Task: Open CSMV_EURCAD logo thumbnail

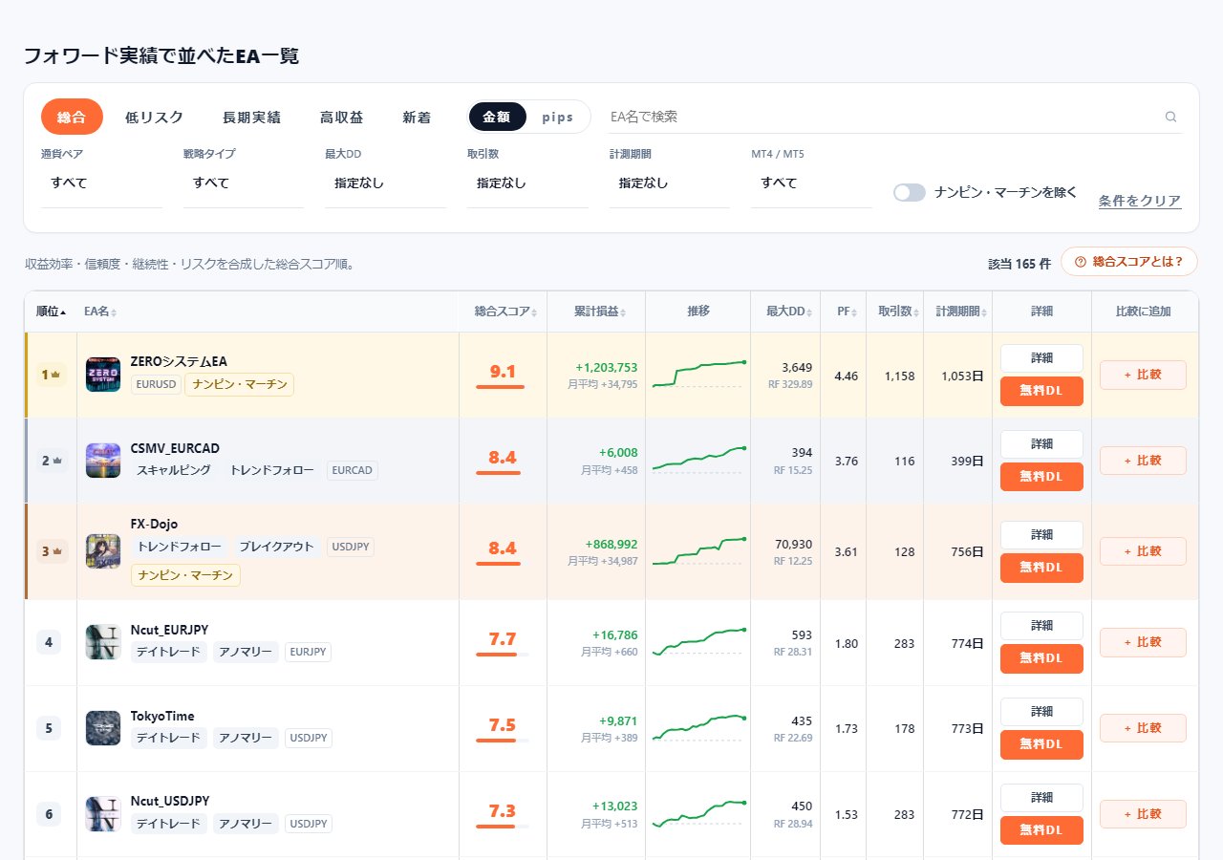Action: tap(103, 461)
